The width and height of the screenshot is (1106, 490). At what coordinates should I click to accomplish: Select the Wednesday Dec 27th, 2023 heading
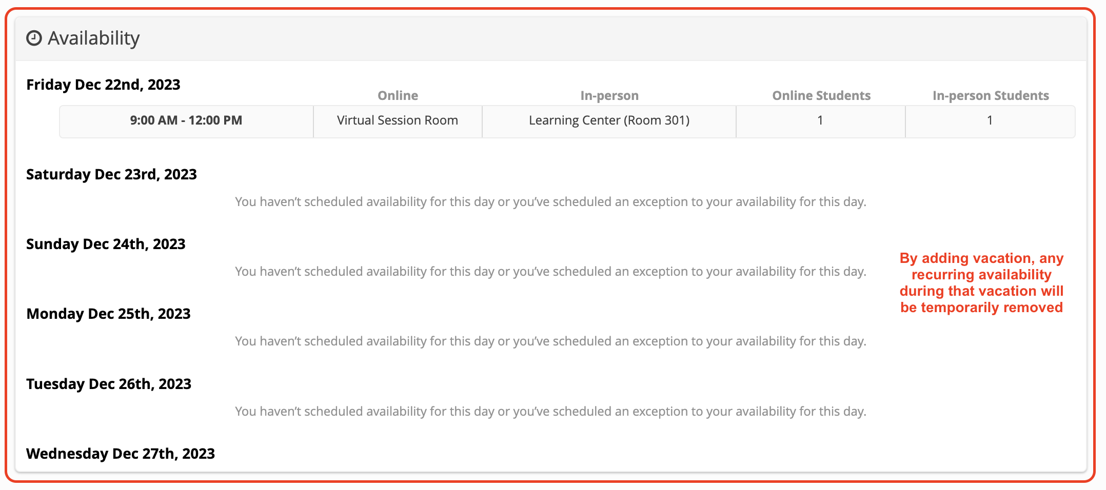point(121,454)
